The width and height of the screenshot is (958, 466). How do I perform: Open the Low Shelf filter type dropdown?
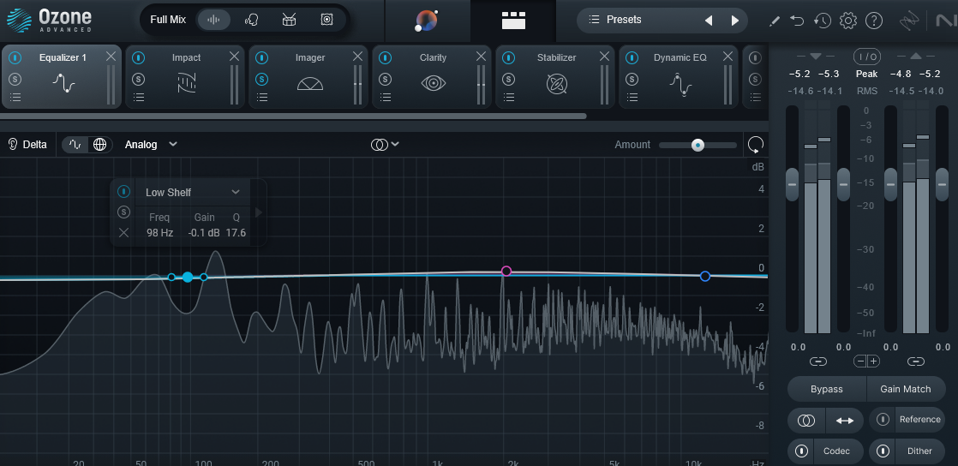192,193
